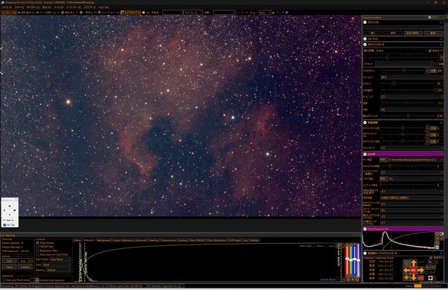Open the Colour Calibration tab
The image size is (448, 290).
[x=122, y=240]
